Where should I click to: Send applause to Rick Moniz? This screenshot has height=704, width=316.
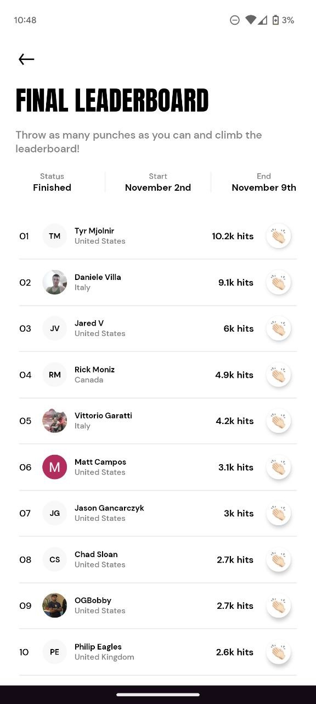coord(278,375)
